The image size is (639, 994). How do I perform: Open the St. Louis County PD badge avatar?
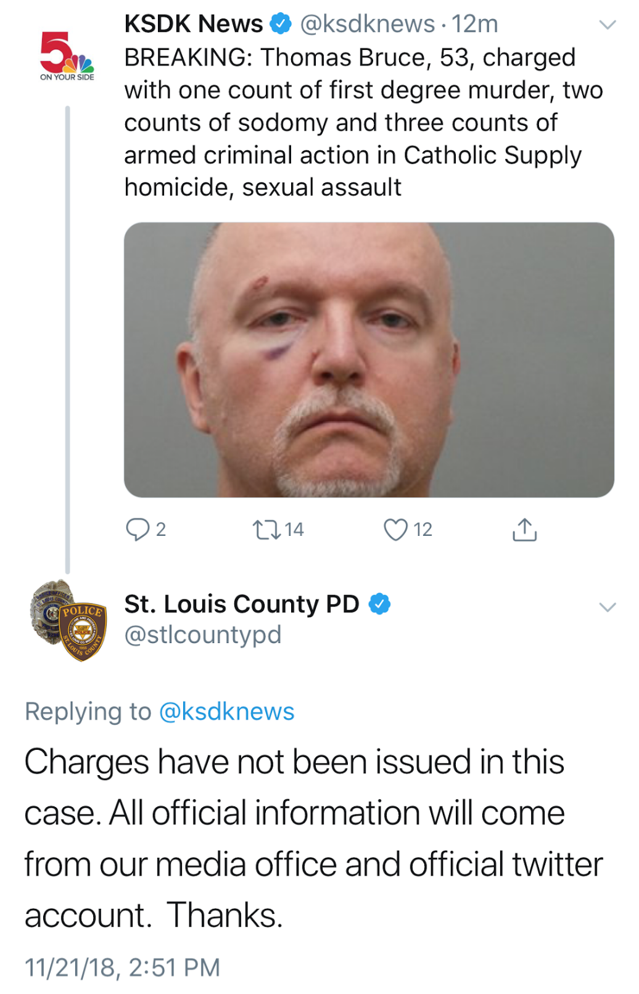coord(68,620)
